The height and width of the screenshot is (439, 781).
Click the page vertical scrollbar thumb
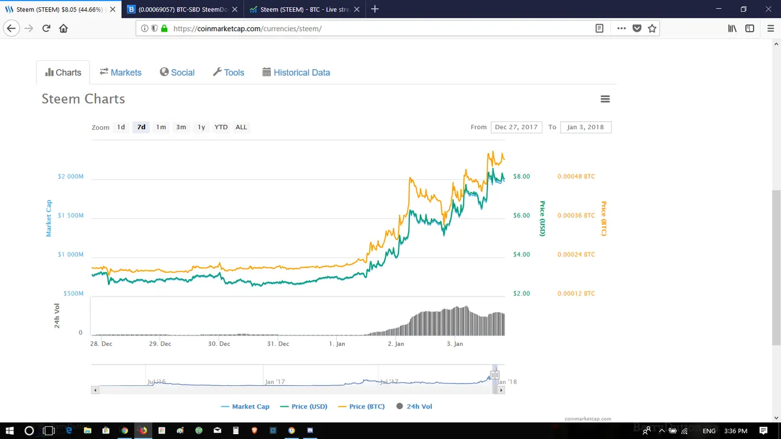point(776,267)
